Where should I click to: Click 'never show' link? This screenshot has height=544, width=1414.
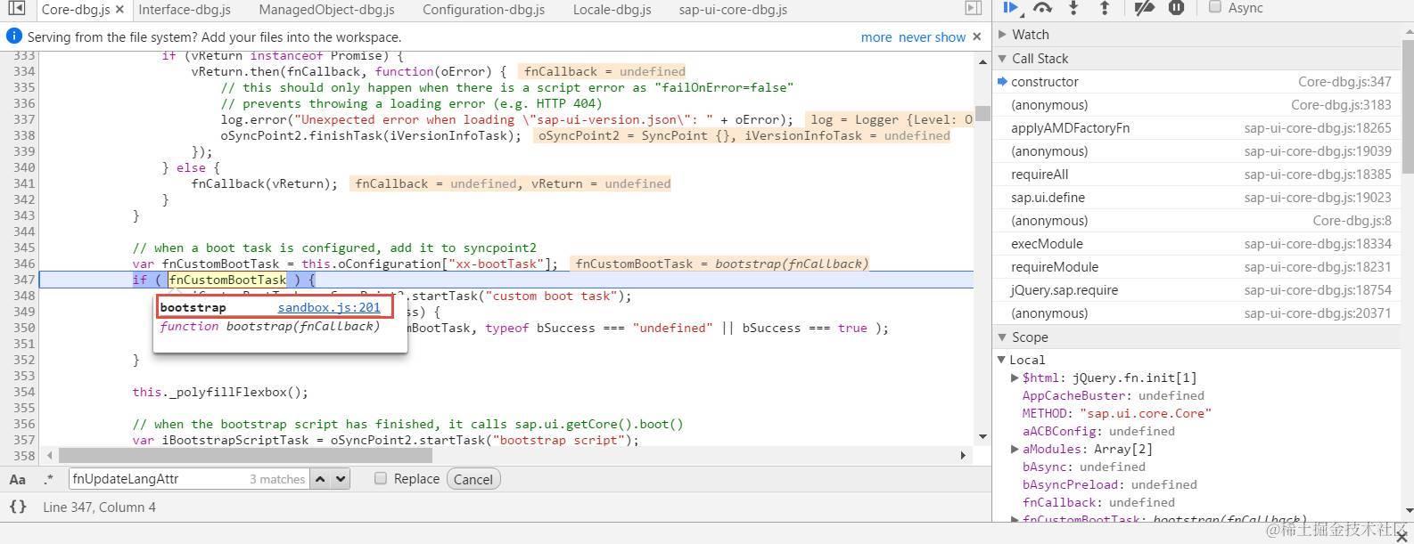[932, 37]
